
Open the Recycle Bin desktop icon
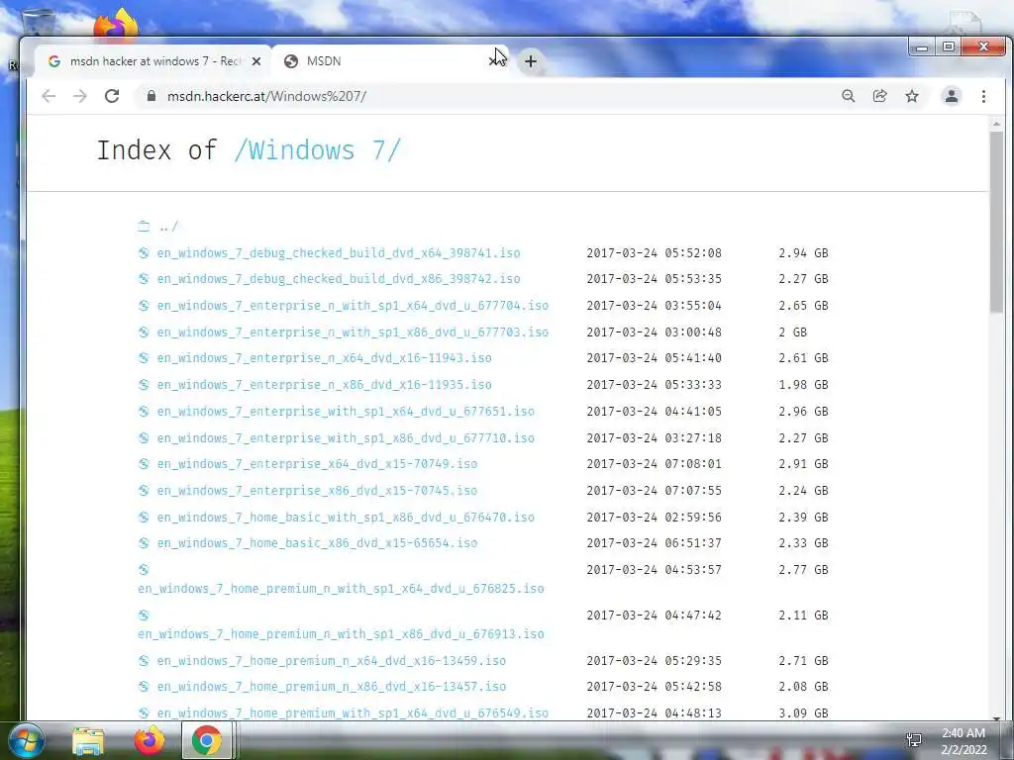click(x=38, y=23)
